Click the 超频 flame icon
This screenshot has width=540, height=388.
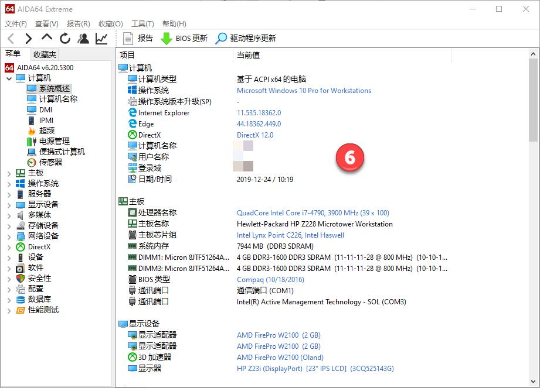32,131
